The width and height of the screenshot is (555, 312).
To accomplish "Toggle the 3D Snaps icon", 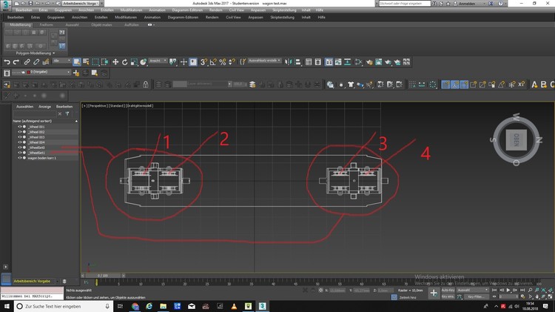I will pos(203,62).
